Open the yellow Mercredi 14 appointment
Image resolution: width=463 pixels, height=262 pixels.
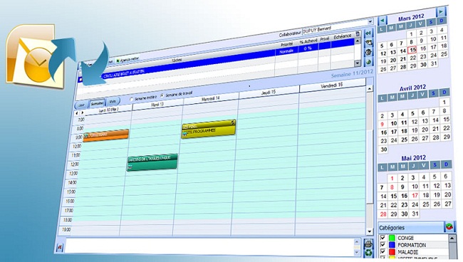[209, 129]
